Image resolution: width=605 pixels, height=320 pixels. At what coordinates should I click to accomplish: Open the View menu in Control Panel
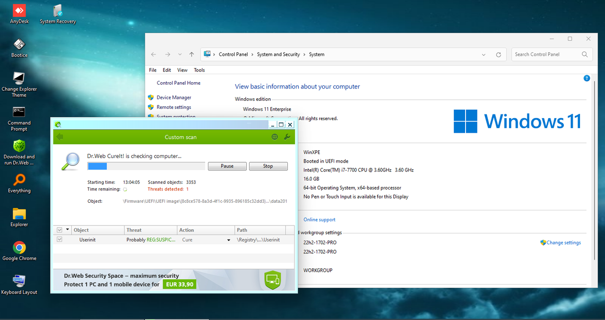click(182, 70)
